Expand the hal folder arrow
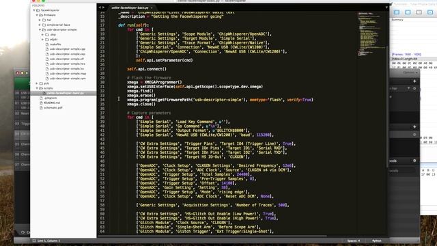Image resolution: width=437 pixels, height=246 pixels. pyautogui.click(x=40, y=20)
